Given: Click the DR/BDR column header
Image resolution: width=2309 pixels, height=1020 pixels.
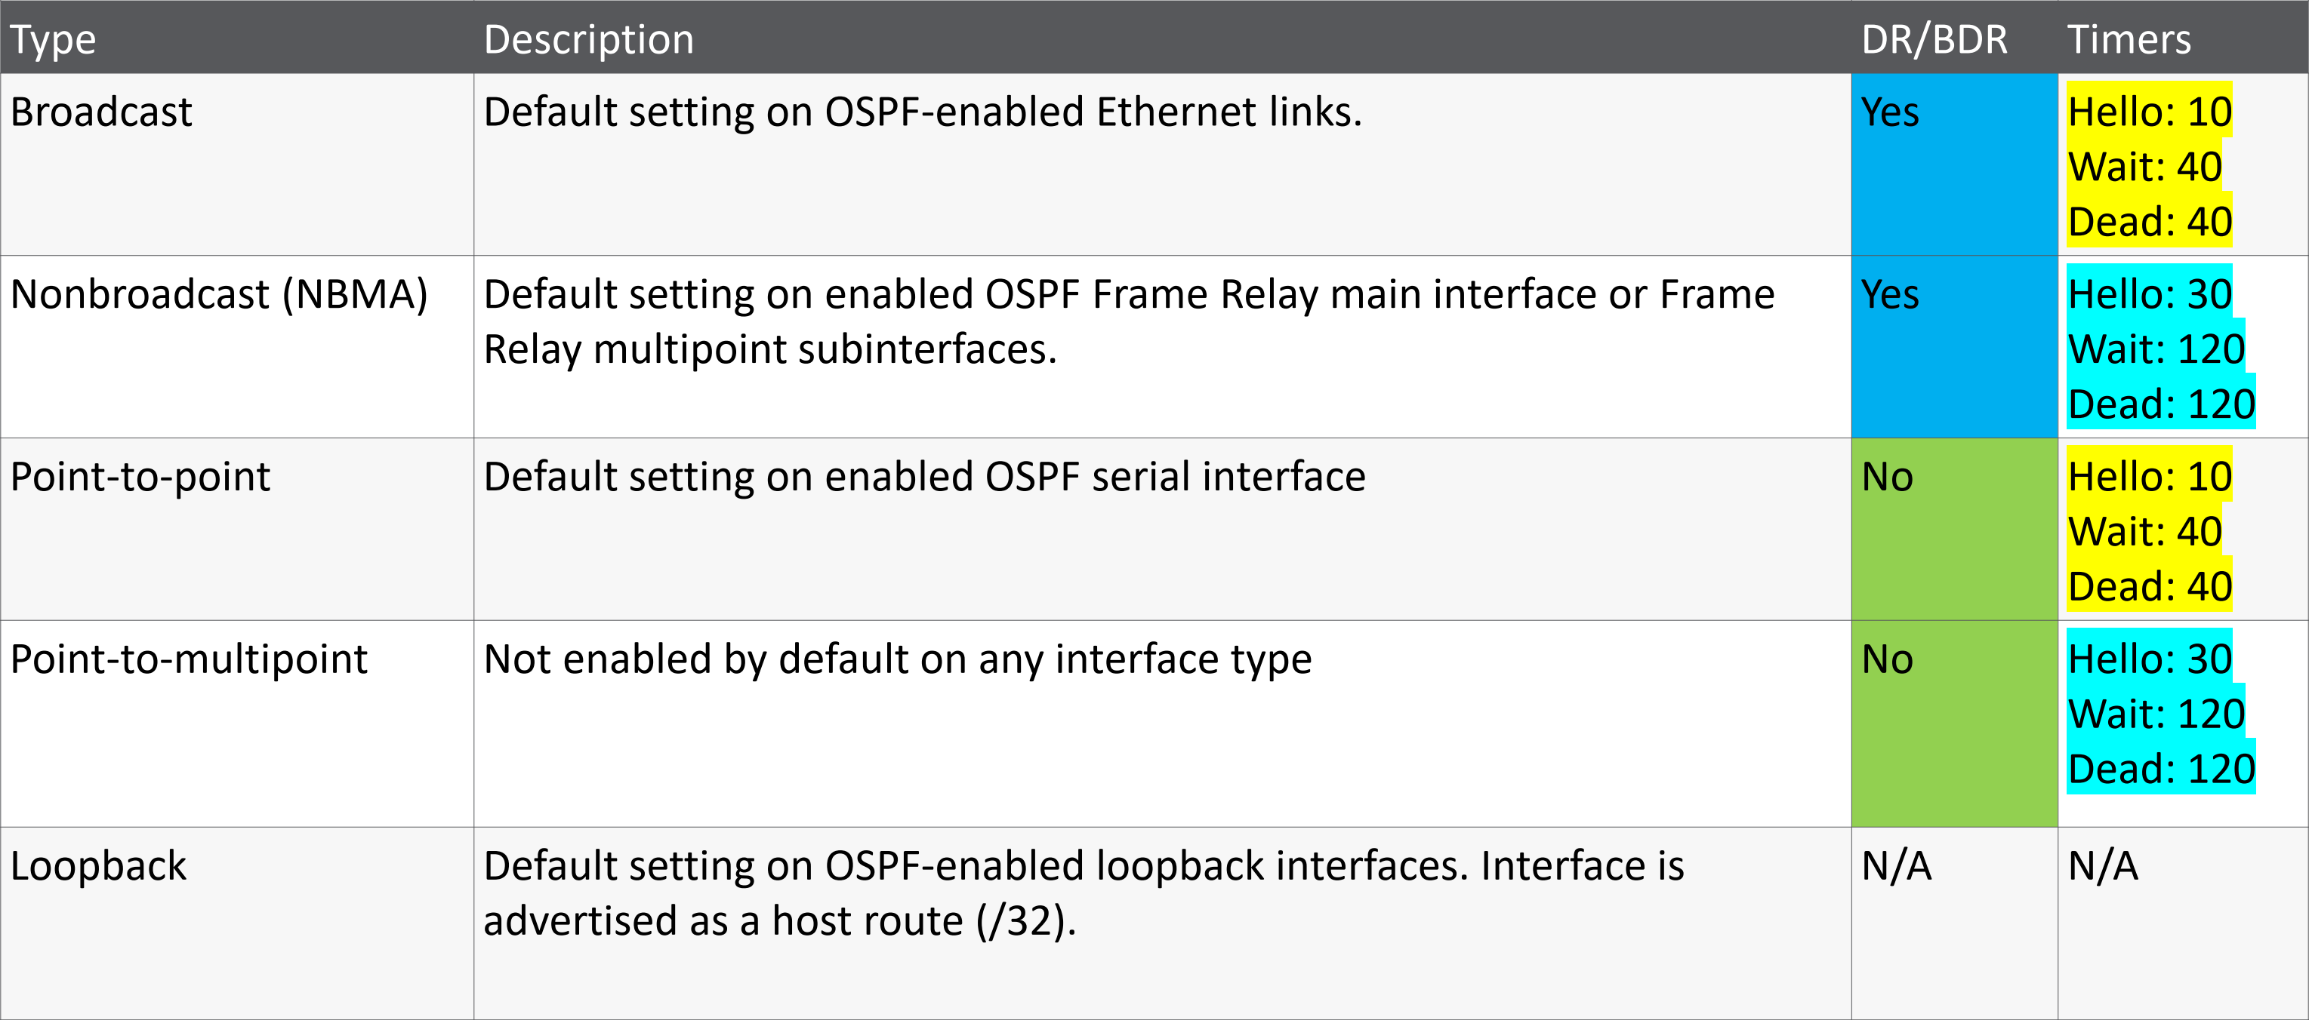Looking at the screenshot, I should point(1934,39).
